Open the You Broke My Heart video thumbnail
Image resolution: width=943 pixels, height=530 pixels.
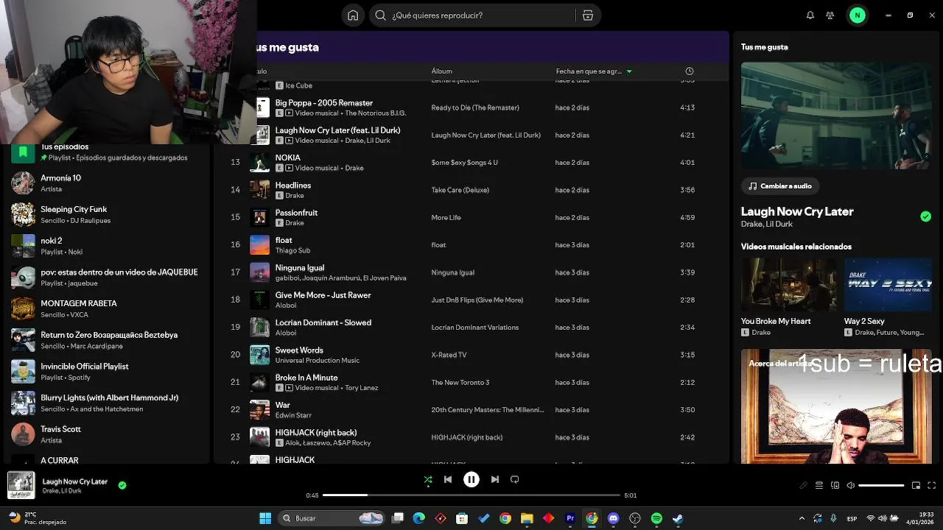click(x=788, y=285)
